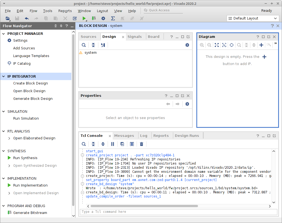Expand Open Elaborated Design
Screen dimensions: 282x223
tap(9, 138)
